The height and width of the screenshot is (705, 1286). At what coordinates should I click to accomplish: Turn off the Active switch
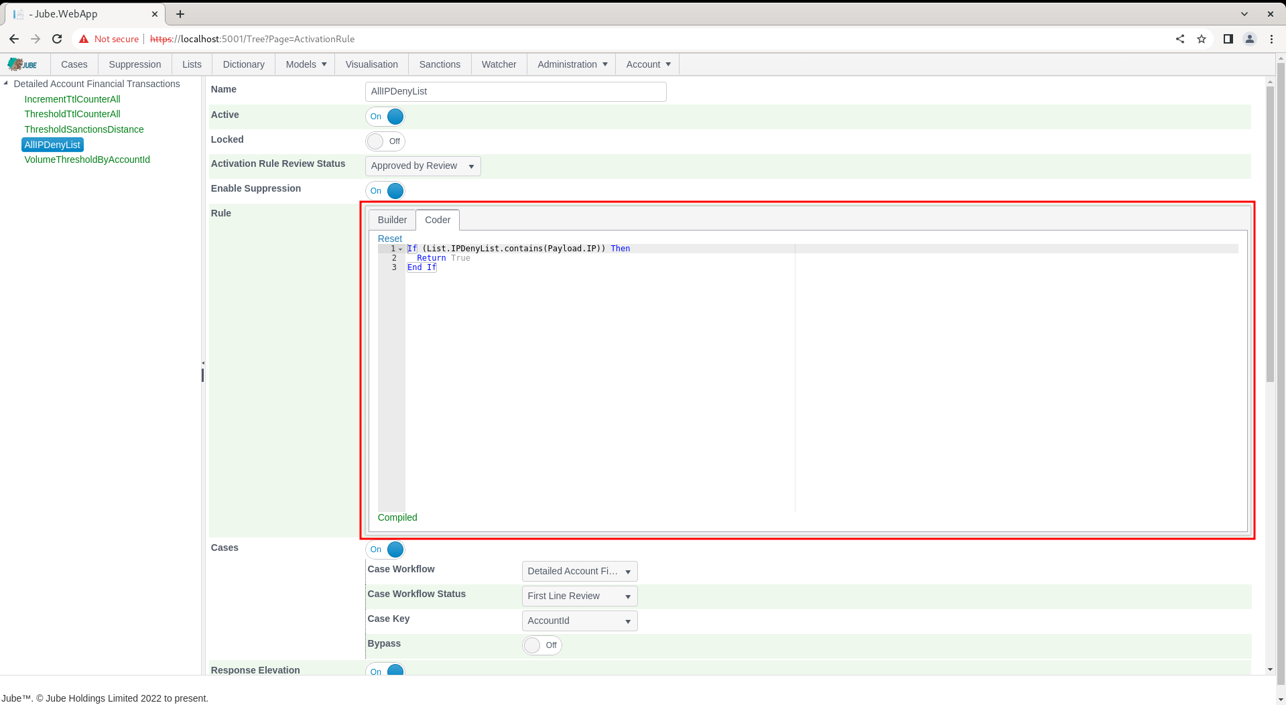pyautogui.click(x=385, y=117)
